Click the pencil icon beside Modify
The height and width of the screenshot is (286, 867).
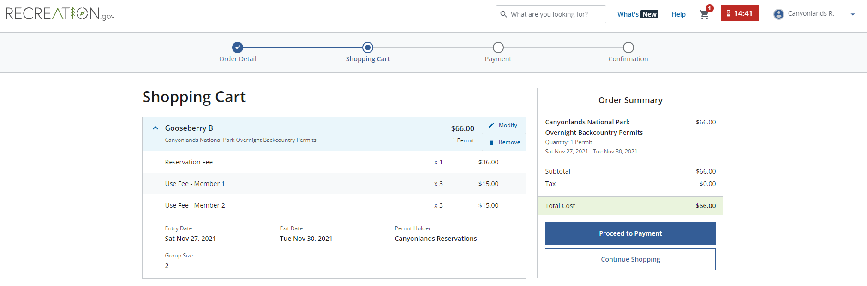[x=491, y=125]
